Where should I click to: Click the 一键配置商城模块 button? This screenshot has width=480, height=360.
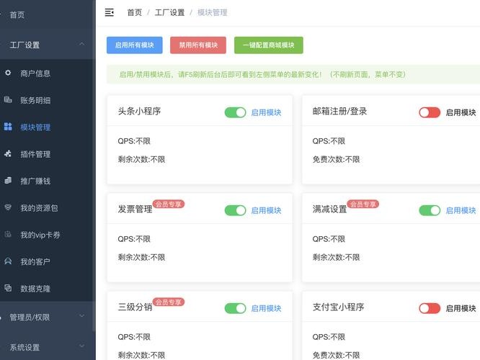pyautogui.click(x=269, y=45)
